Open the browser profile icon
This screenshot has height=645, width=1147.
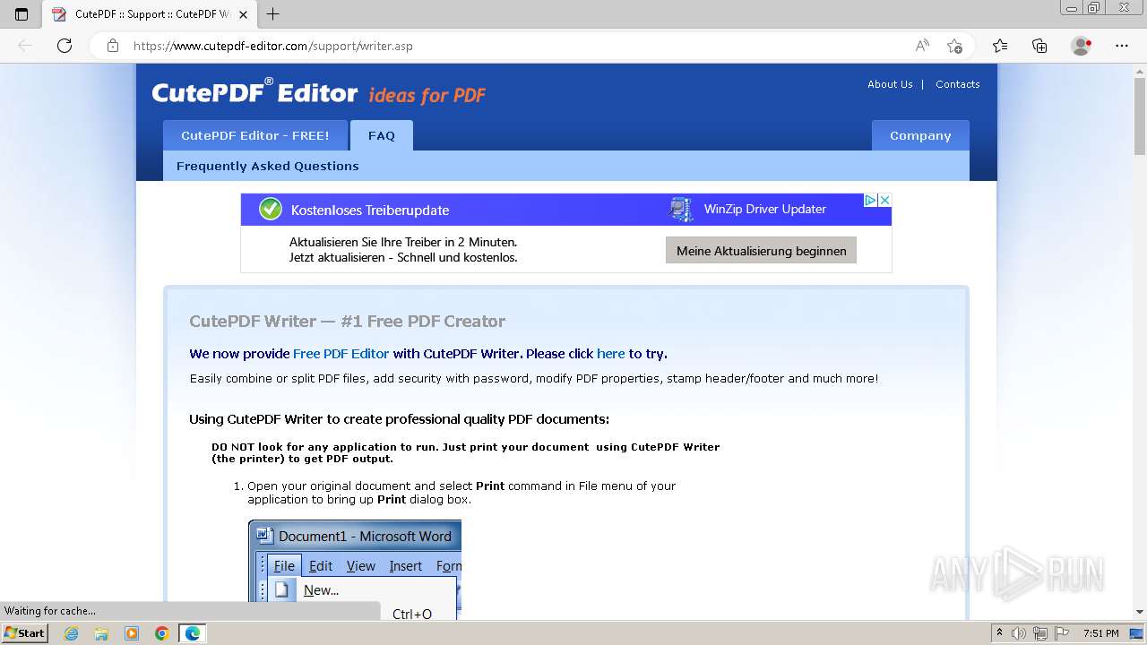1082,46
